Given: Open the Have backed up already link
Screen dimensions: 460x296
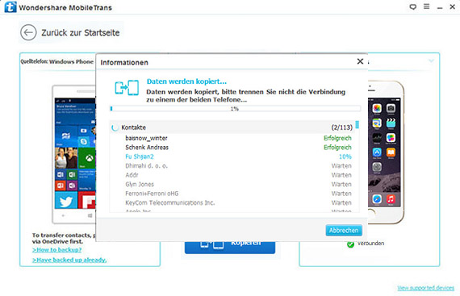Looking at the screenshot, I should (x=69, y=260).
